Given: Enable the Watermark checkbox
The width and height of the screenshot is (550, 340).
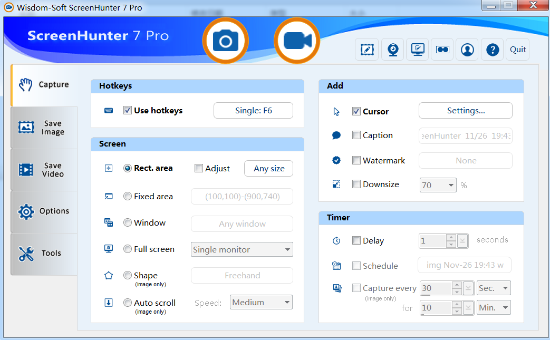Looking at the screenshot, I should point(356,160).
